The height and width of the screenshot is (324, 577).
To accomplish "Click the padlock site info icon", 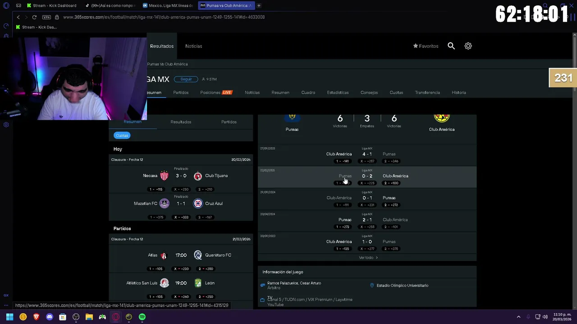I will 57,17.
